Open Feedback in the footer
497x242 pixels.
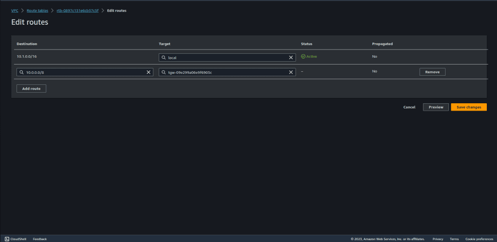(x=40, y=239)
